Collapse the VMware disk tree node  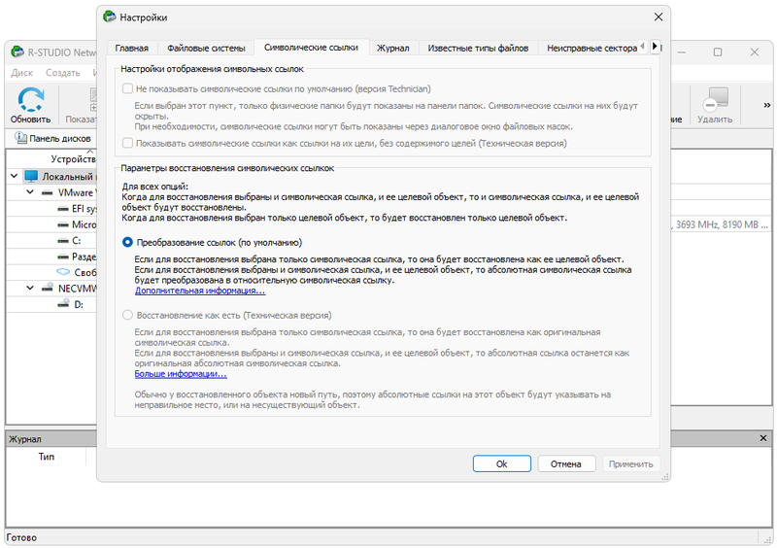tap(30, 191)
